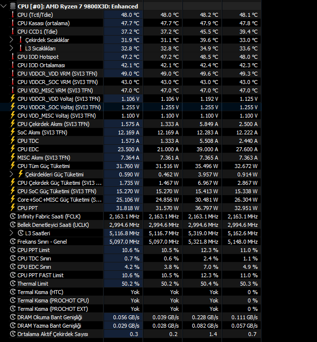Select the Termal Kısma (PROCHOT EXT) label
This screenshot has height=342, width=317.
click(53, 309)
